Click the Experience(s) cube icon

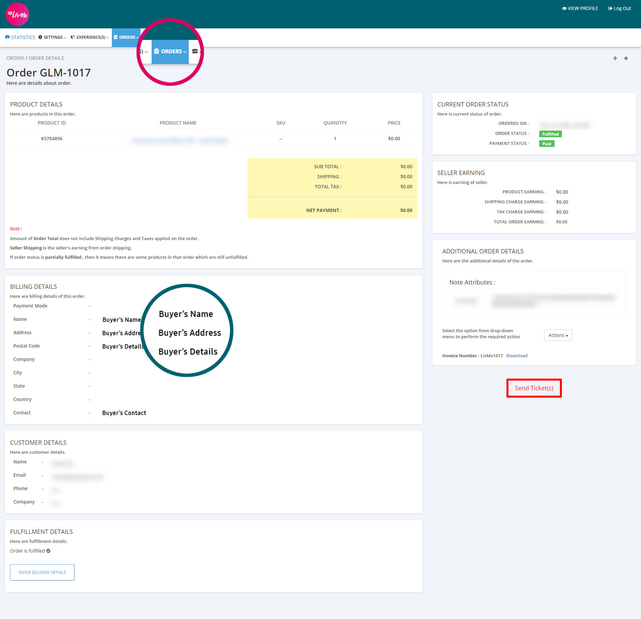(73, 37)
